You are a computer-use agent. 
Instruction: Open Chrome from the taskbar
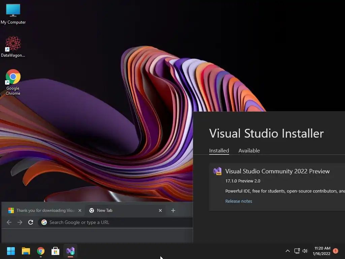tap(41, 251)
